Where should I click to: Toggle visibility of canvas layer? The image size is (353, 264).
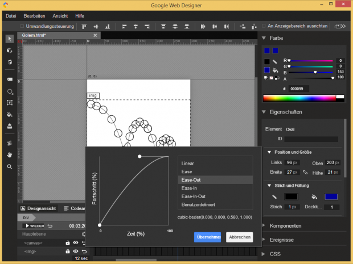click(x=75, y=243)
